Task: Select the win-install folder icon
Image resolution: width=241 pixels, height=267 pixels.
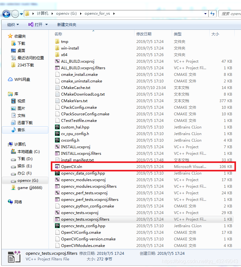Action: [x=57, y=48]
